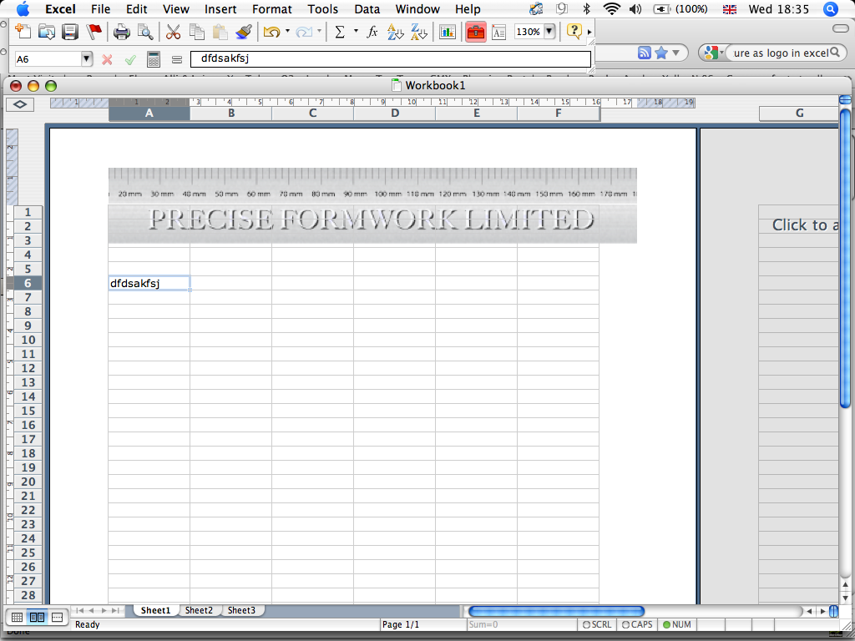Click the Redo arrow icon
Viewport: 855px width, 641px height.
pos(304,32)
